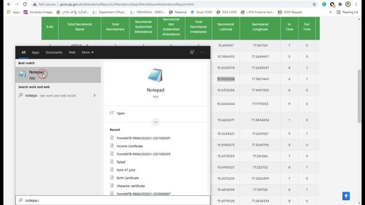Click the magnifier icon in the search box

tap(21, 200)
